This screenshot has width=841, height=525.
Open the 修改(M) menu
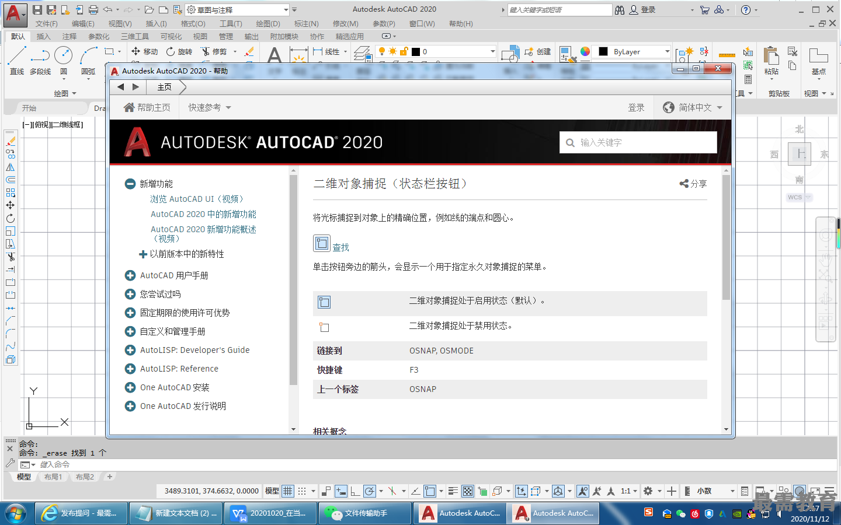(x=345, y=24)
